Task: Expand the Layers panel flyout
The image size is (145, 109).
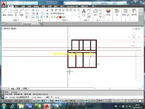Action: point(65,20)
